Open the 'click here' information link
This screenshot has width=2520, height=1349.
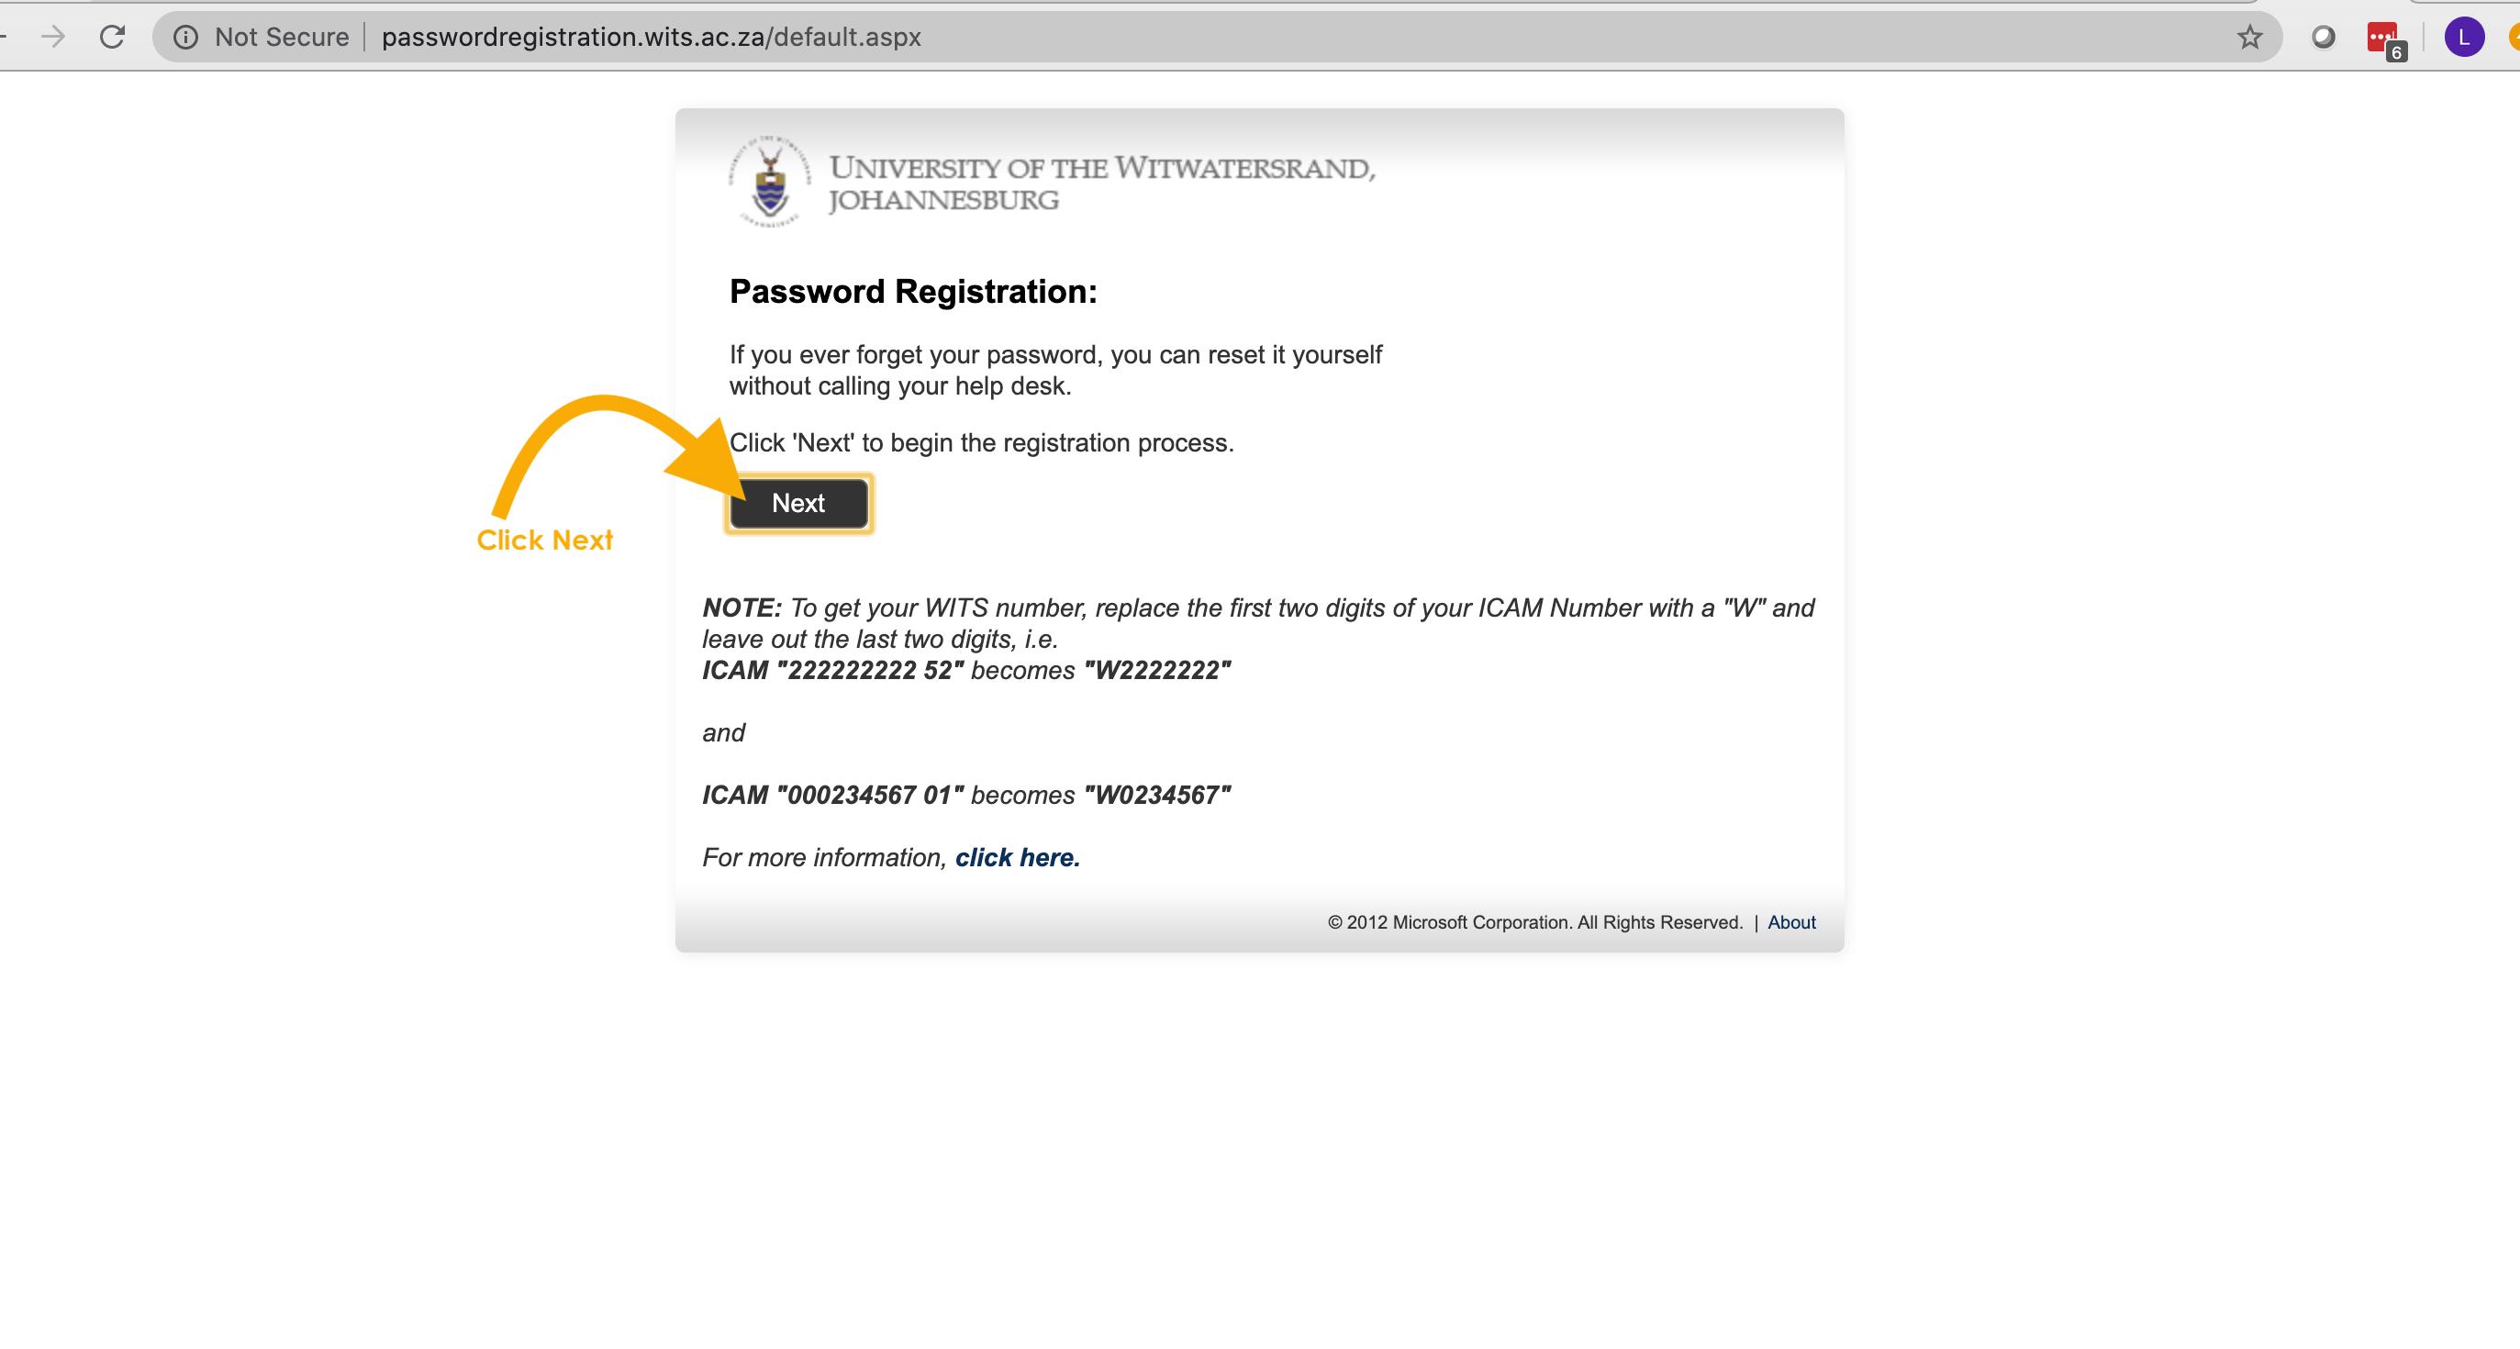coord(1018,858)
